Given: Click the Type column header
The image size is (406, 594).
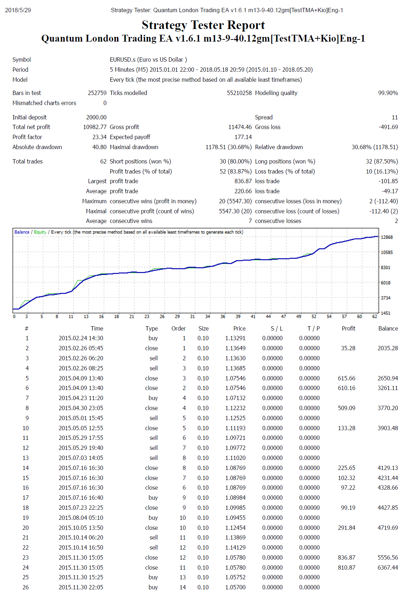Looking at the screenshot, I should tap(152, 328).
